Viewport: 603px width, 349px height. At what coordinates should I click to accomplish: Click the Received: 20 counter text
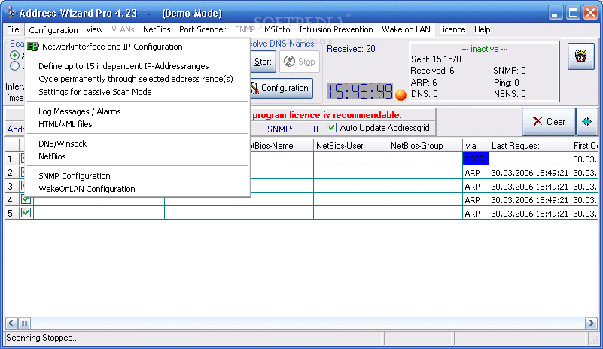[x=351, y=49]
